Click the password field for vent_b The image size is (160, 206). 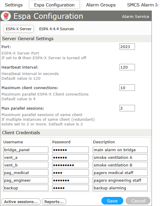point(71,165)
